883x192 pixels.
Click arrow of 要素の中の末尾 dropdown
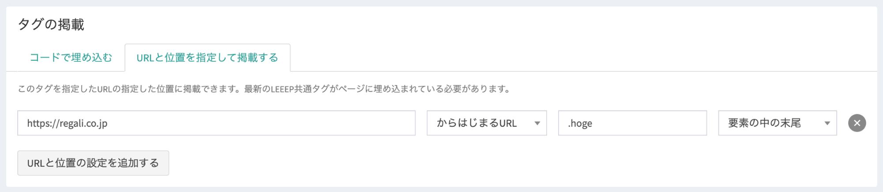tap(827, 123)
